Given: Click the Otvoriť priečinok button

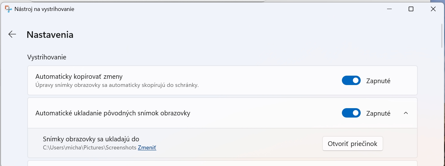Looking at the screenshot, I should 353,144.
